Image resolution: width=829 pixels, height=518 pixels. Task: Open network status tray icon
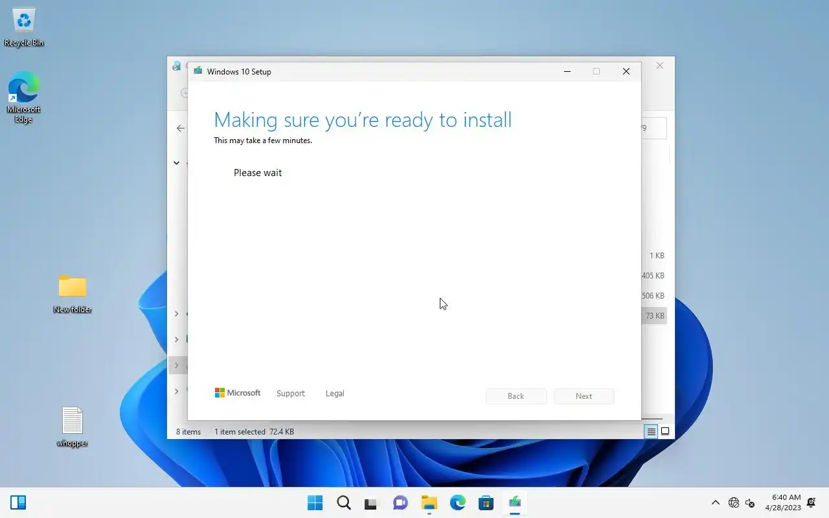coord(734,502)
